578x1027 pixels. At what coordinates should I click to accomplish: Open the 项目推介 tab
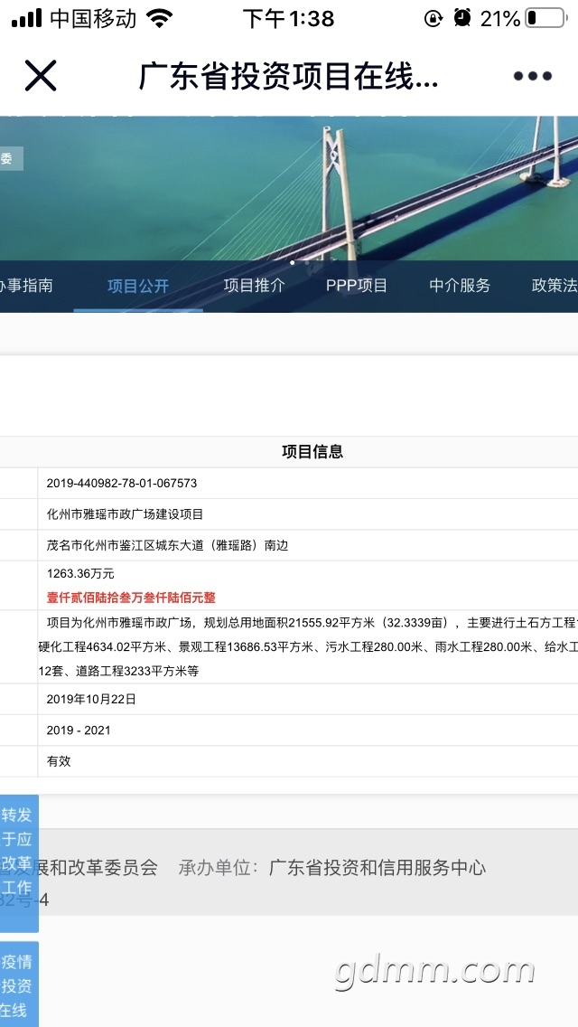point(254,286)
